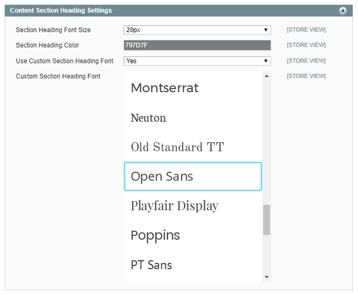Click the Use Custom Section Heading Font label

pos(65,61)
